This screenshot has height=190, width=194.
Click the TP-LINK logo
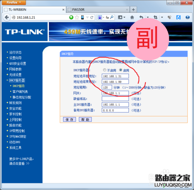click(25, 32)
